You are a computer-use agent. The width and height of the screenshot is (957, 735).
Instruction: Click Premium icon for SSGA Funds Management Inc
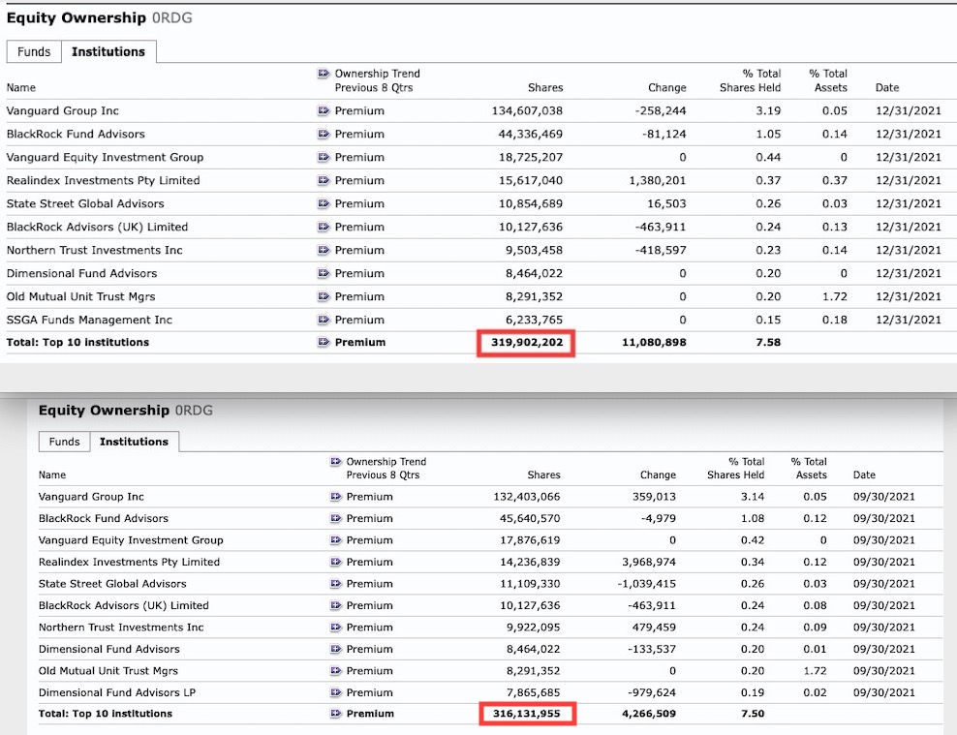pos(324,320)
